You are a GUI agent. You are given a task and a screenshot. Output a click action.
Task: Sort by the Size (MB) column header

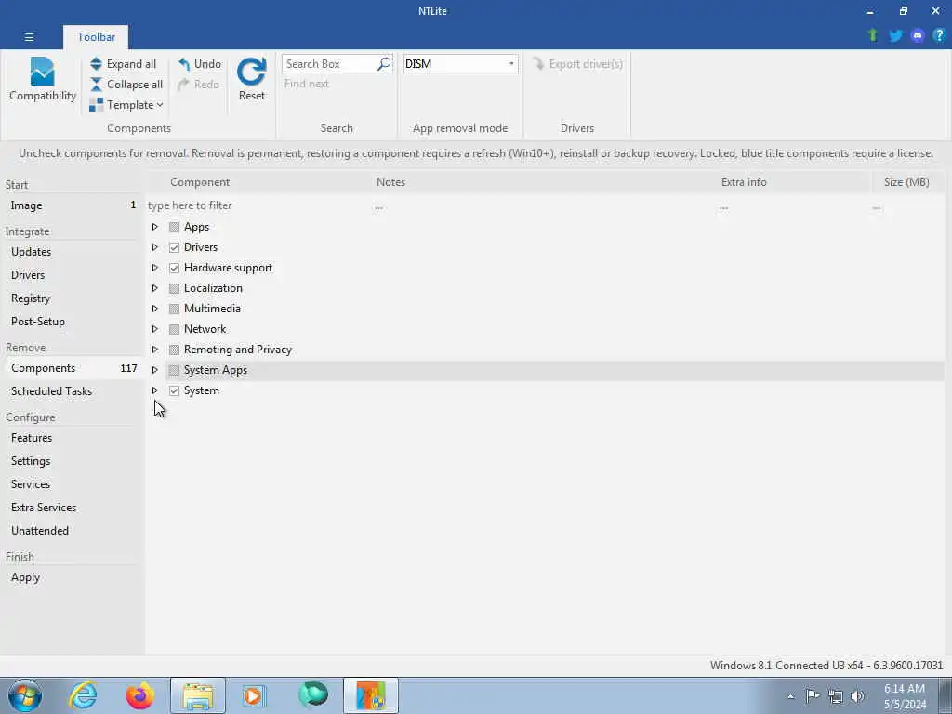(x=906, y=182)
